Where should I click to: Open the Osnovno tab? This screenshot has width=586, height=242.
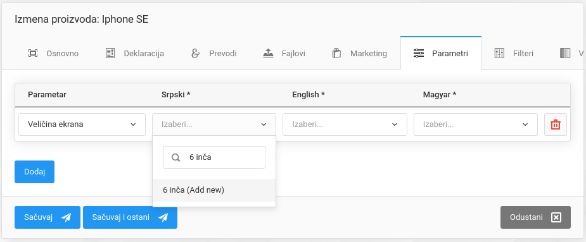(53, 53)
